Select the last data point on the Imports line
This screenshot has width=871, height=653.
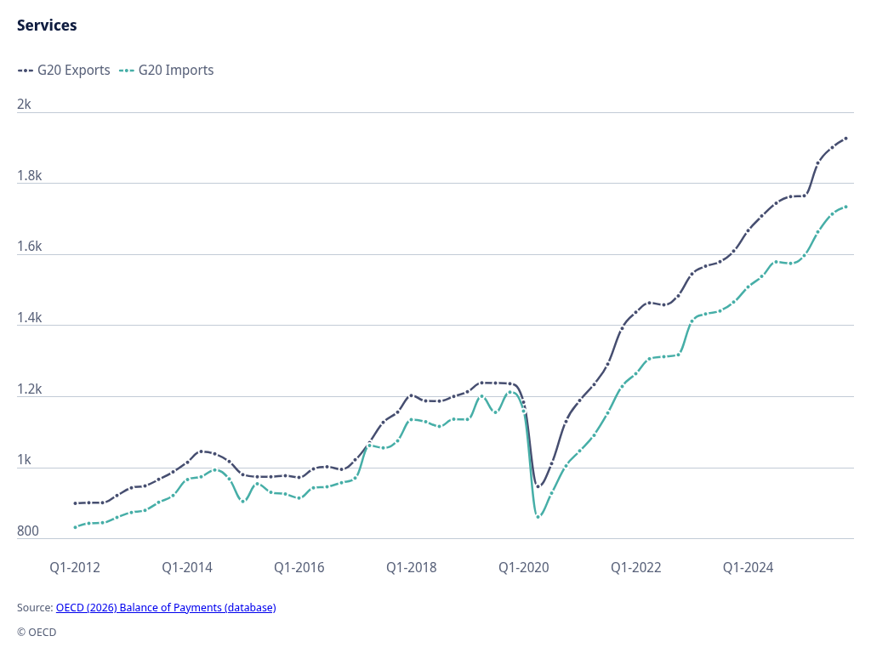tap(845, 207)
